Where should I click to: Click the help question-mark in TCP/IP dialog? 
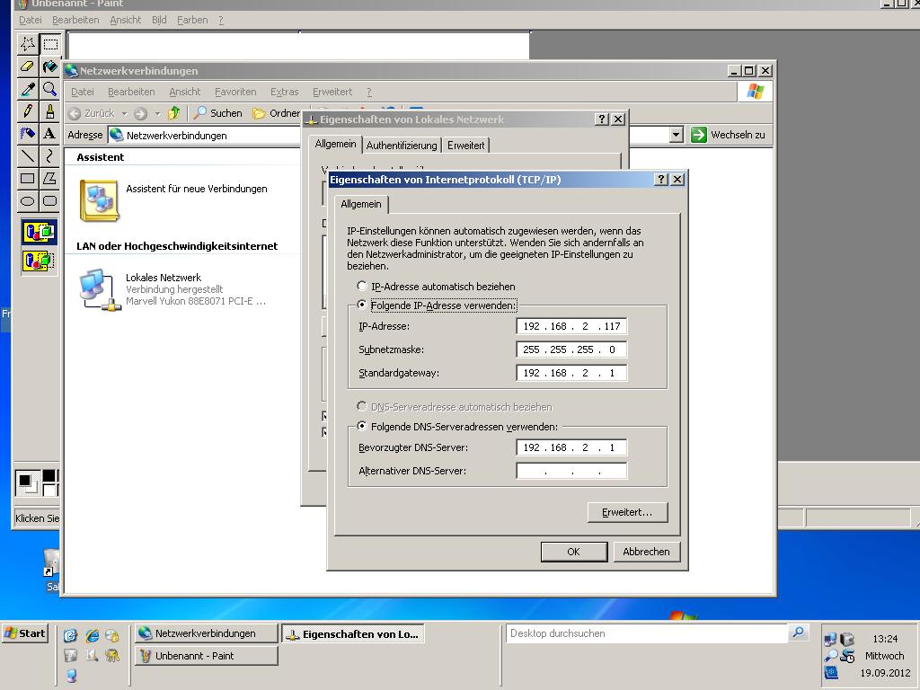661,180
